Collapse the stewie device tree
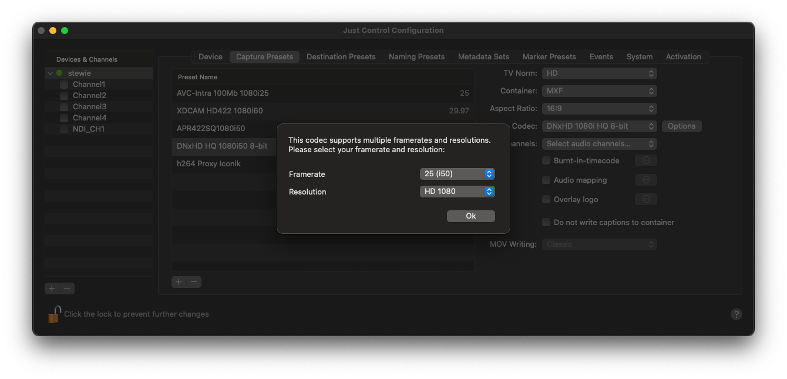 click(x=51, y=73)
